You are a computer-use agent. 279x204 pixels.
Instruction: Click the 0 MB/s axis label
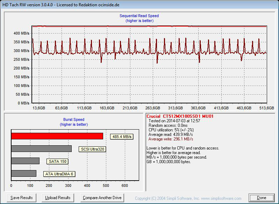point(23,103)
